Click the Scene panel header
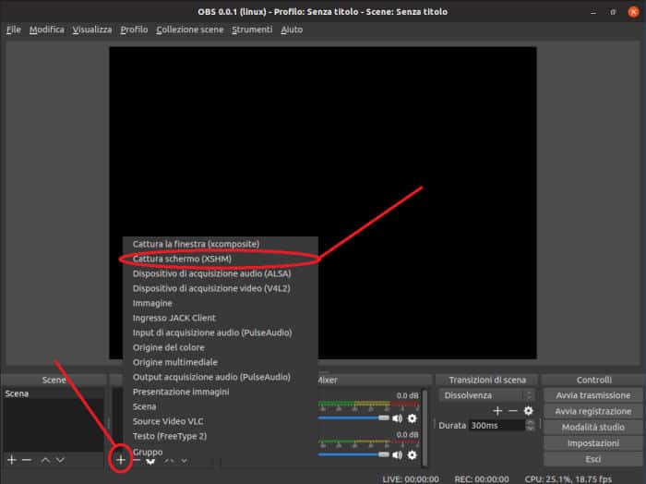 54,380
